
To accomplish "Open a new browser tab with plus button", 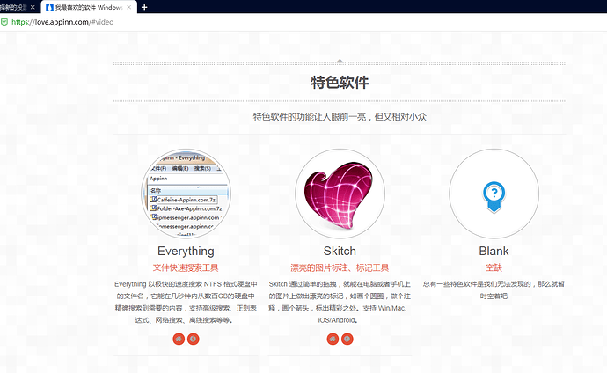I will [x=144, y=7].
